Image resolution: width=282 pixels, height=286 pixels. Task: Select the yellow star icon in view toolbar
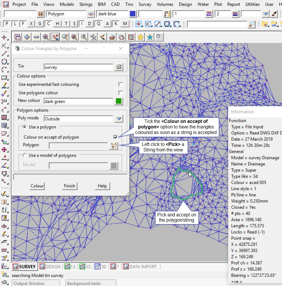140,37
